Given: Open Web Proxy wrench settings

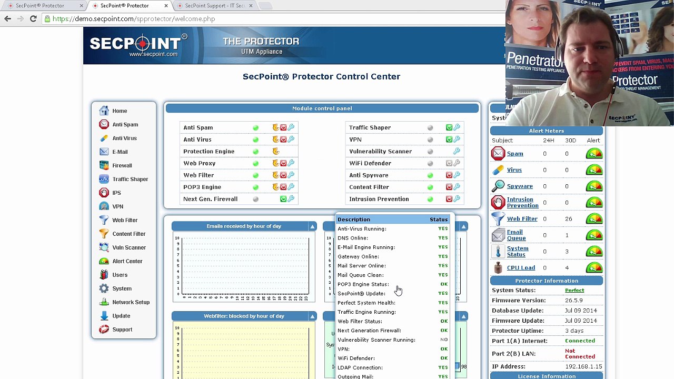Looking at the screenshot, I should coord(291,163).
